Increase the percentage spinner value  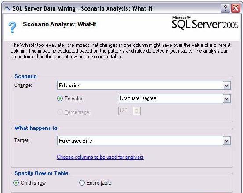pyautogui.click(x=137, y=109)
